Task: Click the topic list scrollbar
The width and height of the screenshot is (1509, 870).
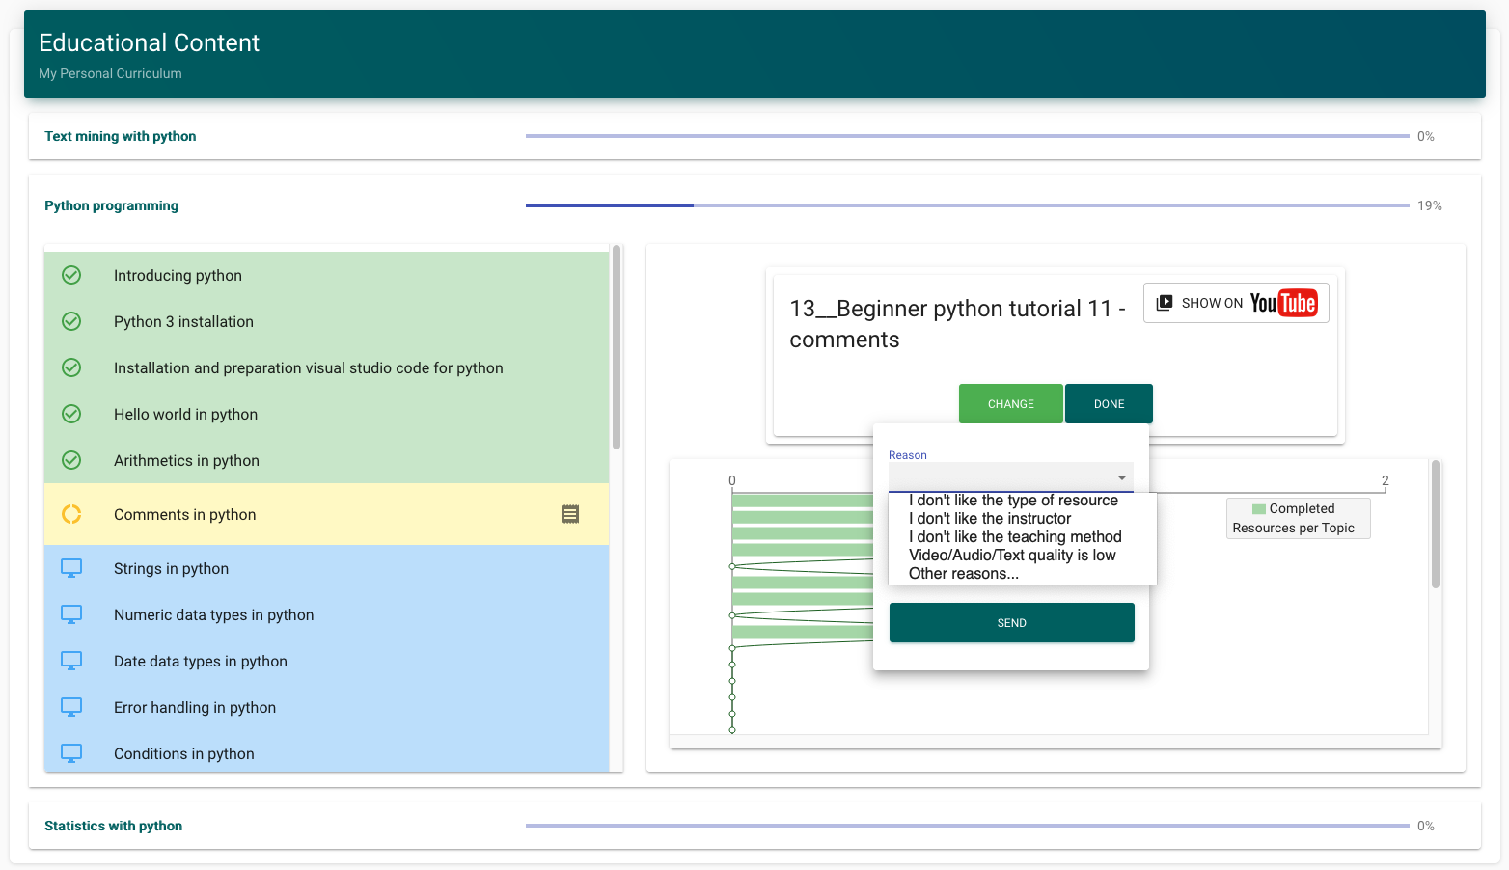Action: [617, 347]
